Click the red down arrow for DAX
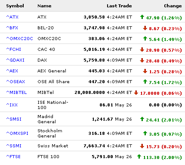 click(142, 60)
